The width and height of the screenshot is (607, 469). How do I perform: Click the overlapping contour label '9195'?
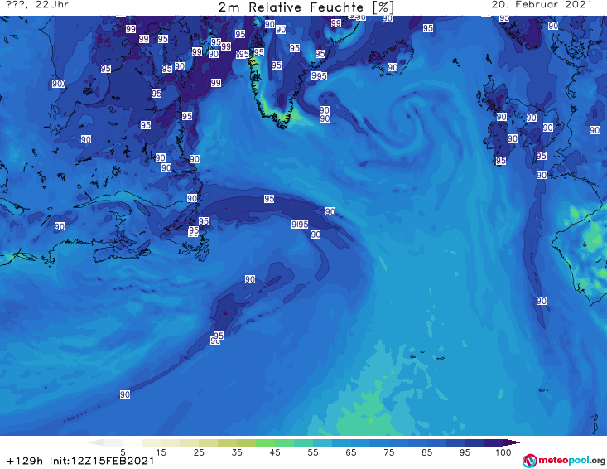point(300,224)
